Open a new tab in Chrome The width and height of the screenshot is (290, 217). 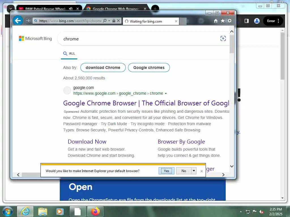click(x=155, y=8)
